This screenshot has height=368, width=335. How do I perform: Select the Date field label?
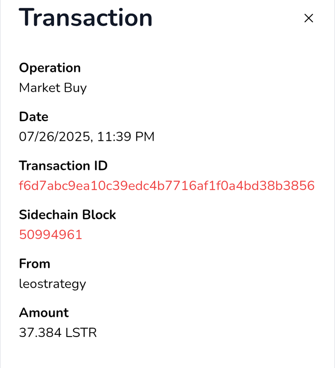[34, 117]
